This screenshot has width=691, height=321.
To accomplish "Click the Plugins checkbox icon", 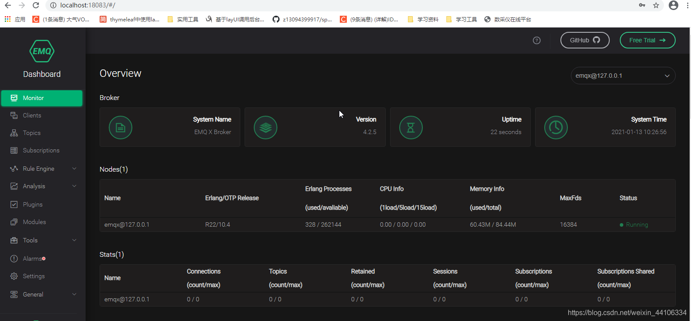I will [14, 204].
